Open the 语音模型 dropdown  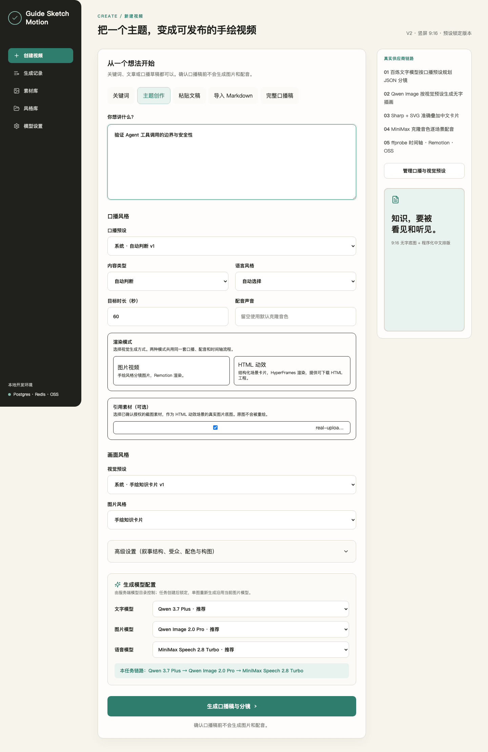click(251, 650)
